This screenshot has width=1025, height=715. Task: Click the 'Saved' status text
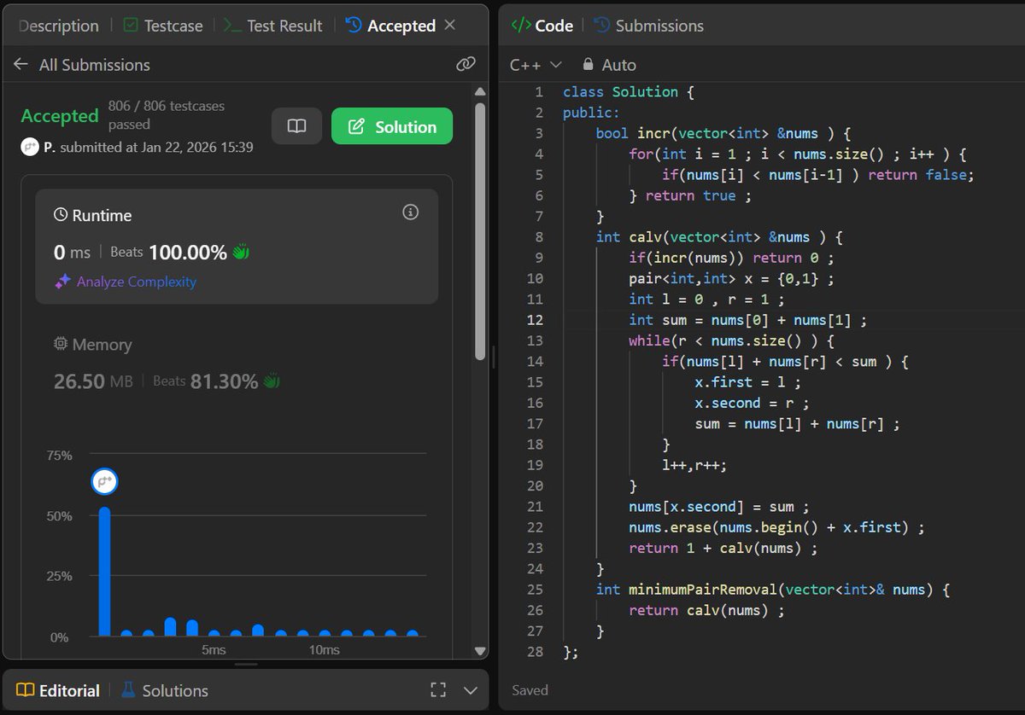click(530, 690)
